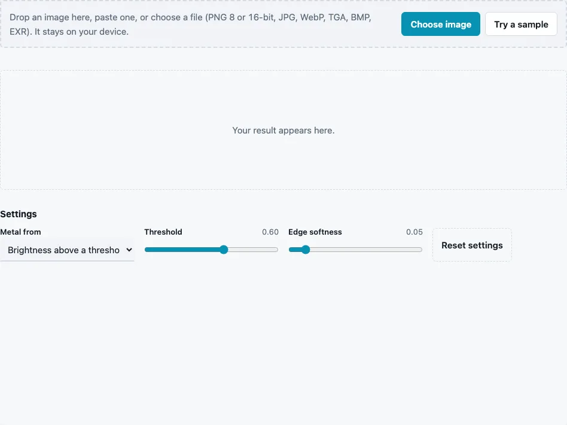
Task: Click the Choose image button
Action: coord(440,25)
